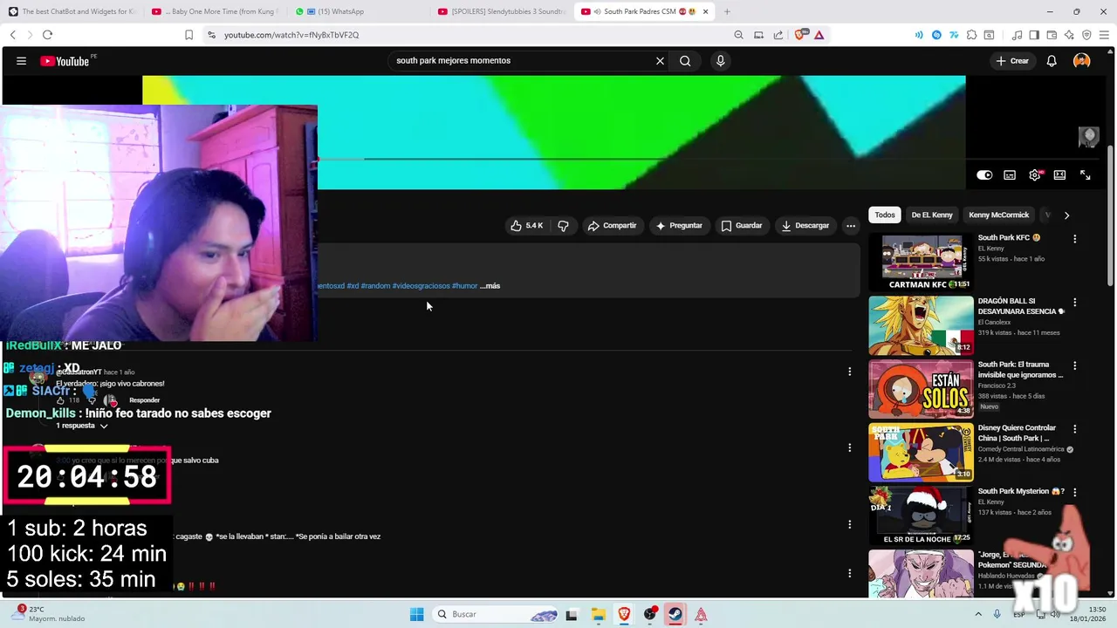Open the Brave music playlist icon
The width and height of the screenshot is (1117, 628).
click(1017, 35)
